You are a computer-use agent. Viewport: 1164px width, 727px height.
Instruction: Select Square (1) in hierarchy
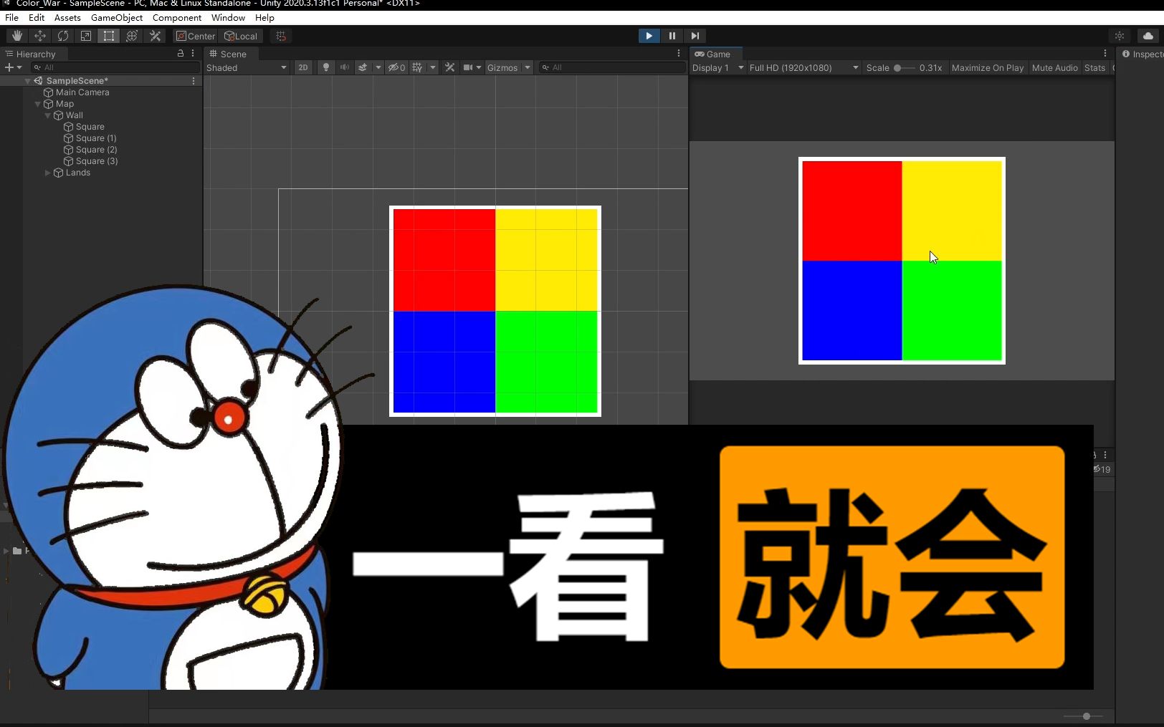pyautogui.click(x=95, y=138)
